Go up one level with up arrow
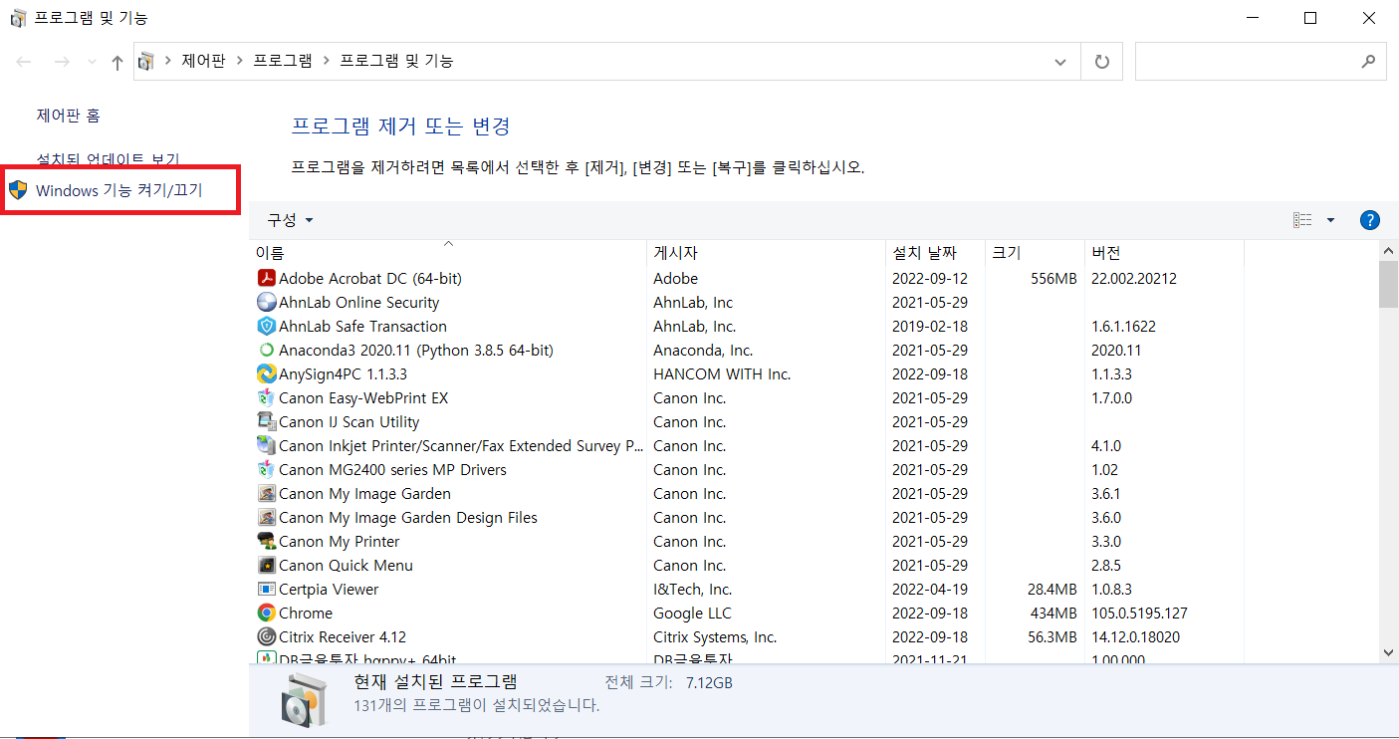 pos(117,62)
